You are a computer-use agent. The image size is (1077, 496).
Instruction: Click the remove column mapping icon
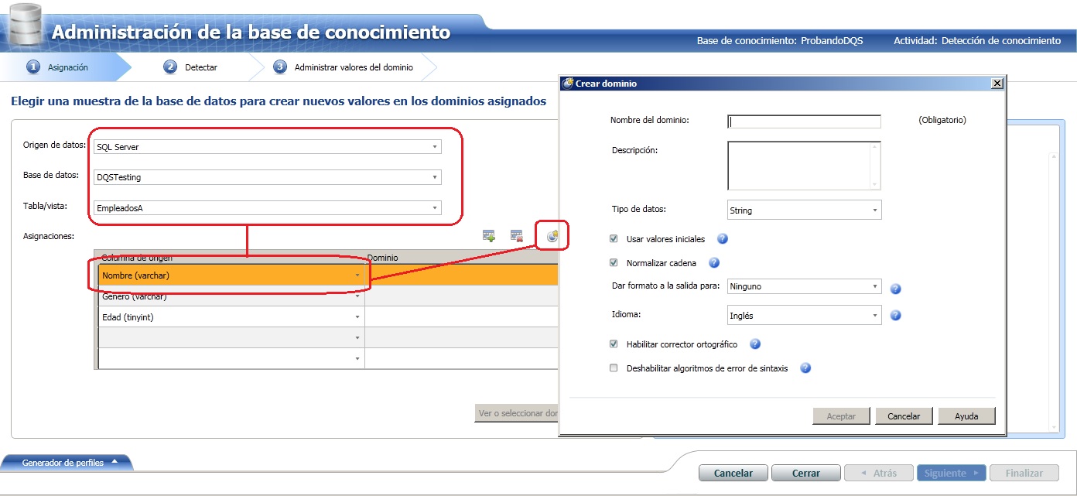tap(515, 235)
